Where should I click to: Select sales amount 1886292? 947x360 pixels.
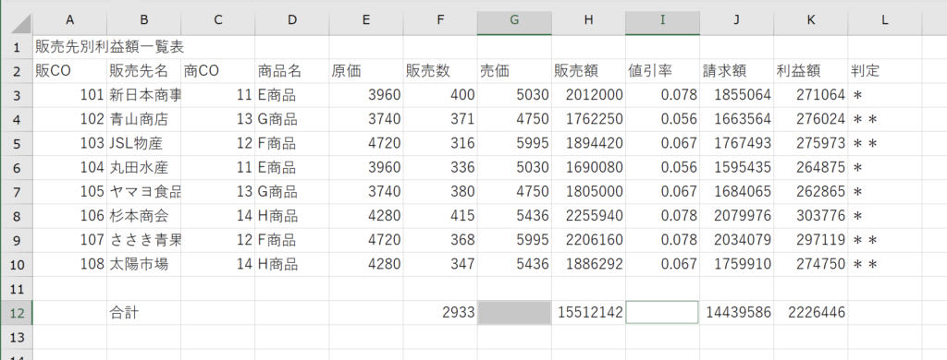click(588, 264)
